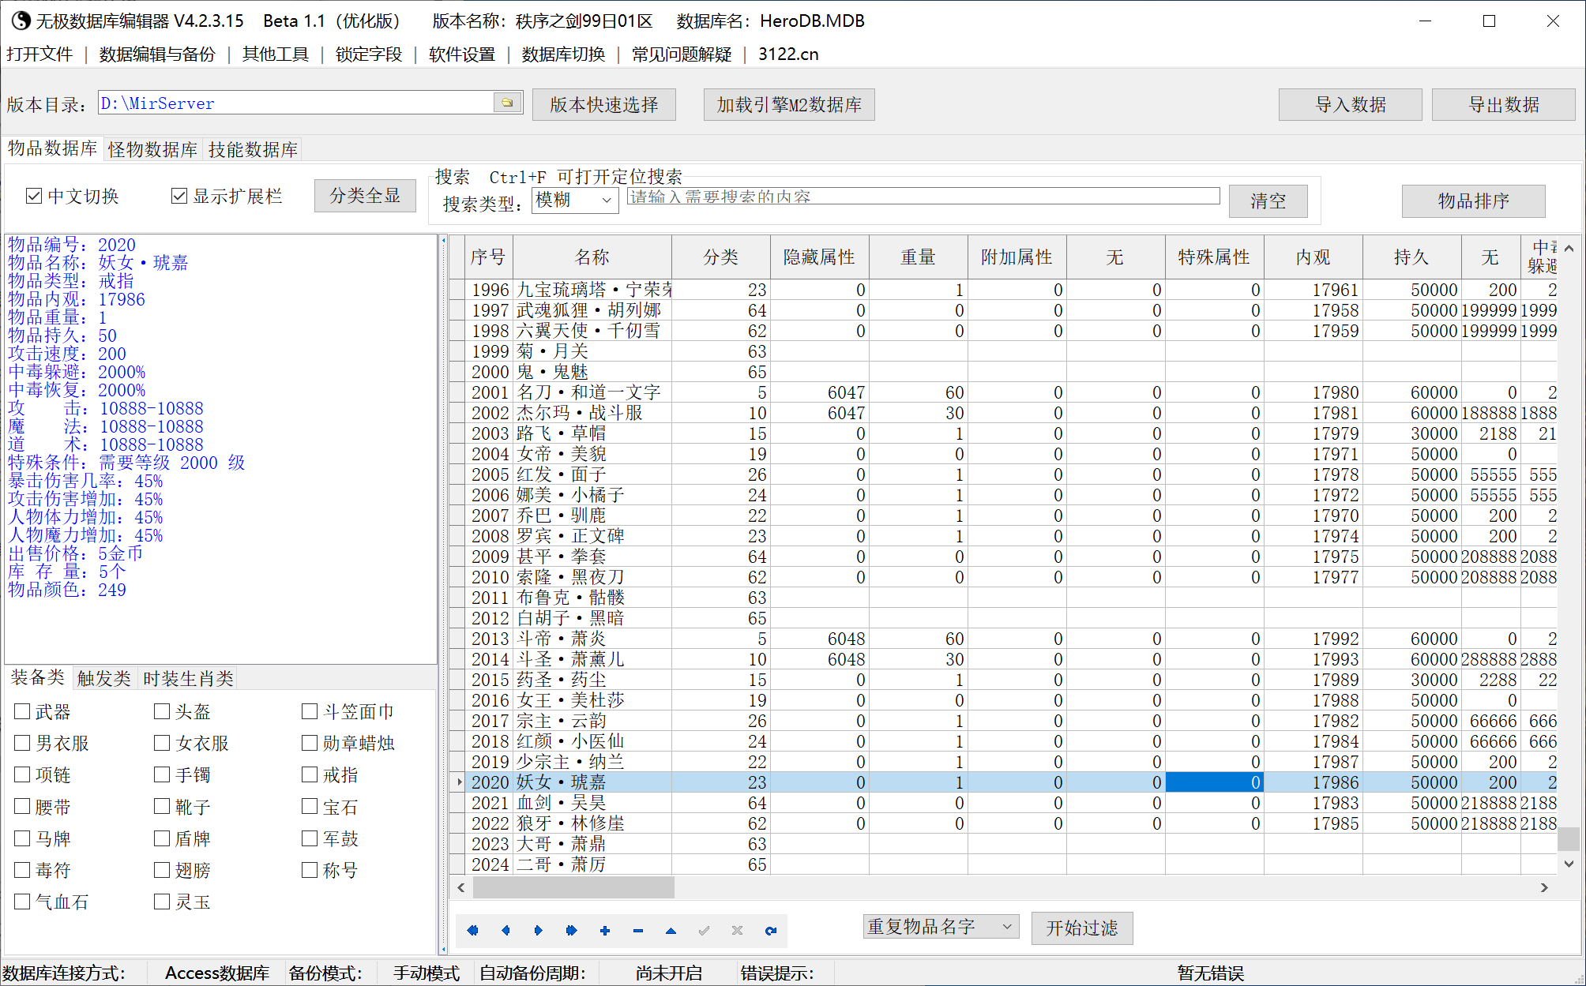This screenshot has height=986, width=1586.
Task: Go to first record navigator icon
Action: 472,931
